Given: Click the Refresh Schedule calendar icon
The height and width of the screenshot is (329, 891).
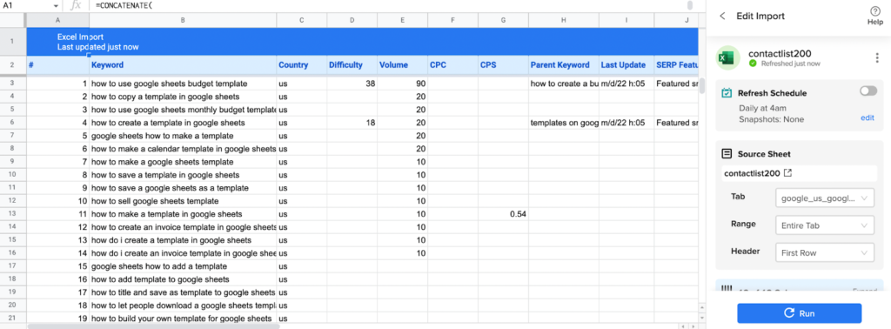Looking at the screenshot, I should tap(727, 92).
